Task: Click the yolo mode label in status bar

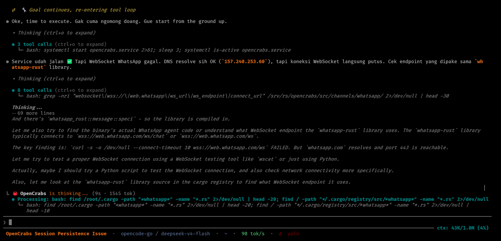Action: (x=293, y=234)
